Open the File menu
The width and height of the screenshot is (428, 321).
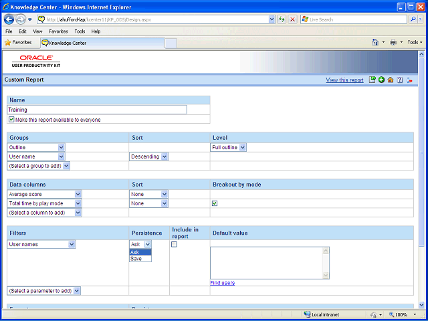point(9,31)
